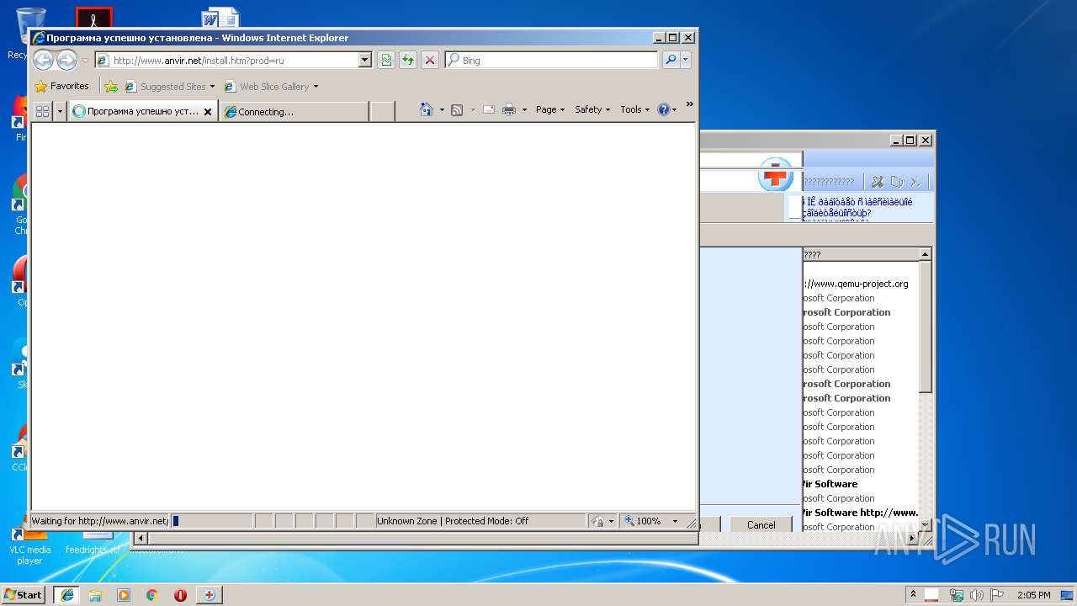
Task: Click the red cross AnVir logo icon
Action: pyautogui.click(x=775, y=175)
